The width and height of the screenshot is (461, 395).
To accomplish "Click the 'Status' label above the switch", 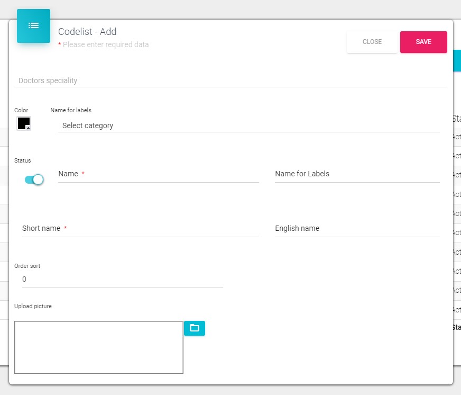I will (x=23, y=160).
